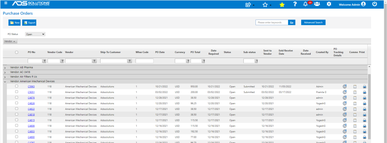Image resolution: width=387 pixels, height=143 pixels.
Task: Expand the Vendor: AB Pharma group
Action: coord(5,68)
